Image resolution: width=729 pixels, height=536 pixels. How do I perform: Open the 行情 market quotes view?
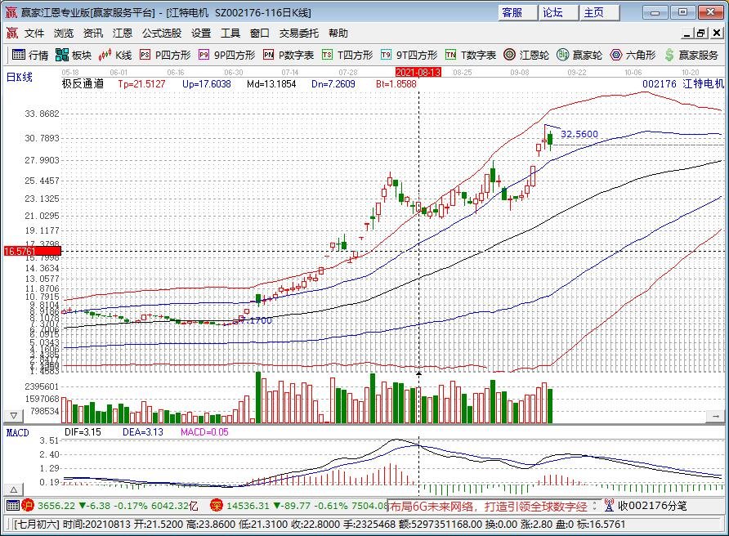(x=30, y=55)
